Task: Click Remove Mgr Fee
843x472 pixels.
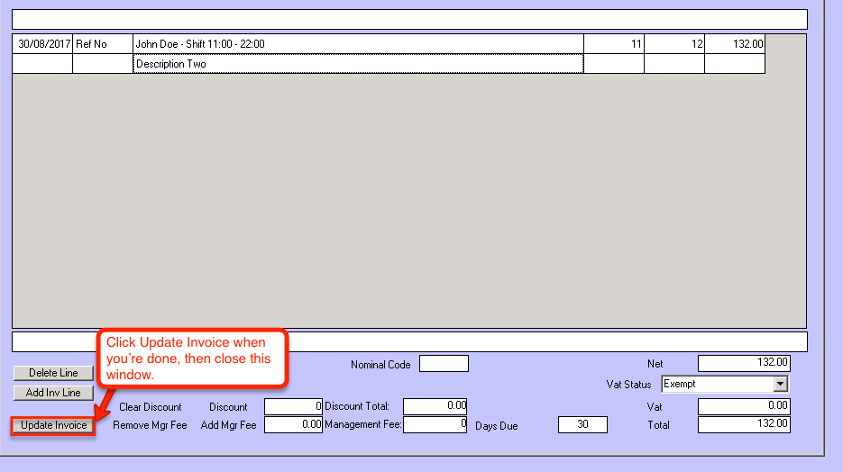Action: (x=150, y=425)
